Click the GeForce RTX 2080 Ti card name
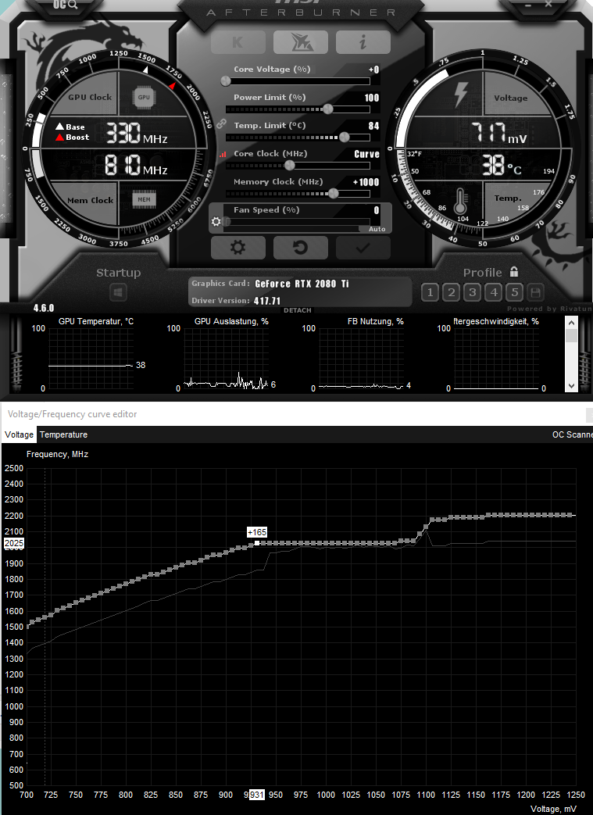593x815 pixels. (302, 284)
